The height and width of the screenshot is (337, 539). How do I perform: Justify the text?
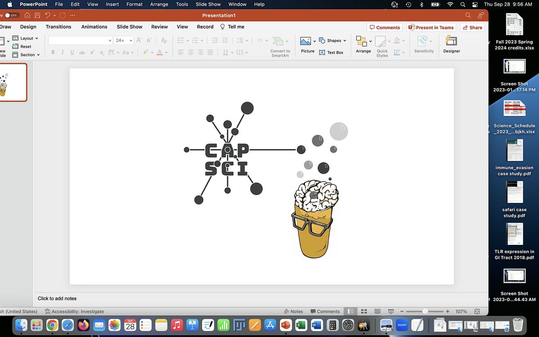click(x=210, y=53)
